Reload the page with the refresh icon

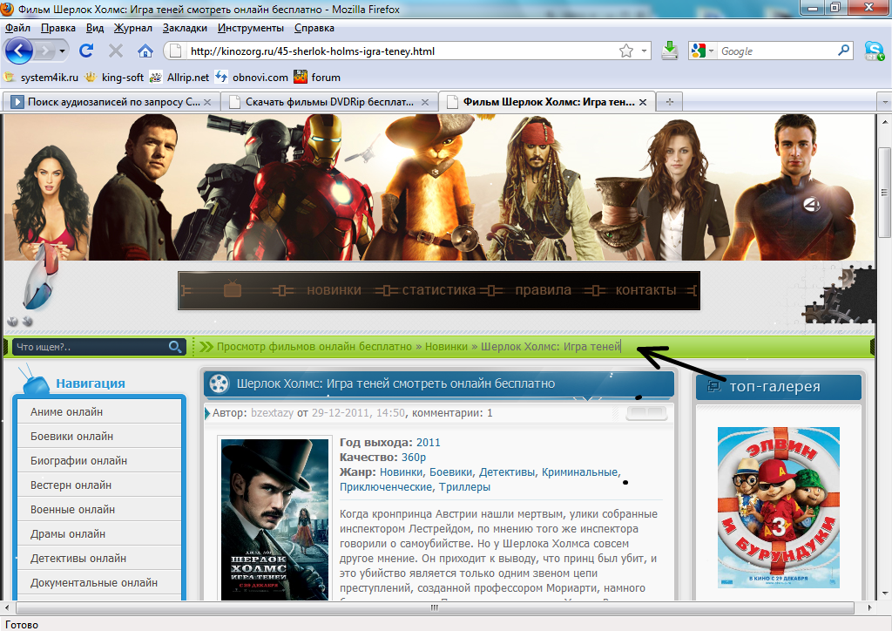pos(86,51)
